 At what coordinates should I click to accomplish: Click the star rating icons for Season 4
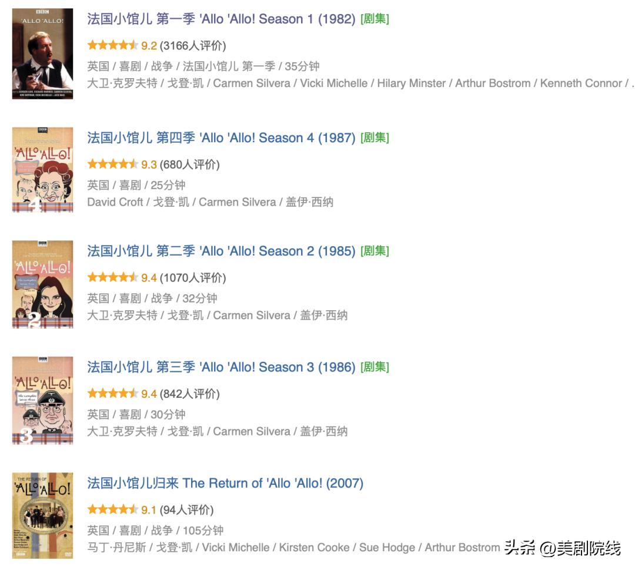pyautogui.click(x=112, y=165)
